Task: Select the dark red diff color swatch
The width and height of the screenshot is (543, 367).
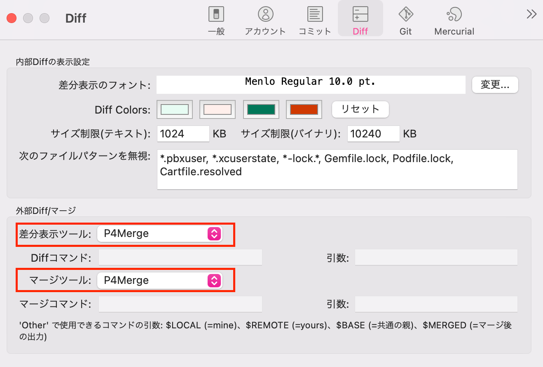Action: 304,109
